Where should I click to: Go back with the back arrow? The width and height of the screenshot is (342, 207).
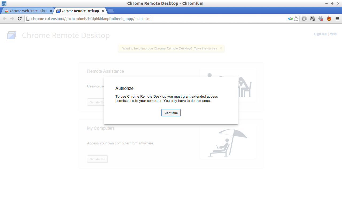[5, 18]
